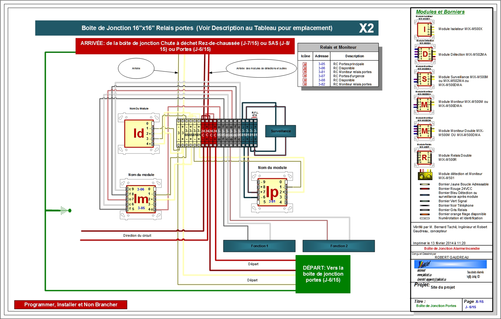Click the Bornier Rouge 24VCC legend swatch
Viewport: 501px width, 319px height.
(424, 189)
